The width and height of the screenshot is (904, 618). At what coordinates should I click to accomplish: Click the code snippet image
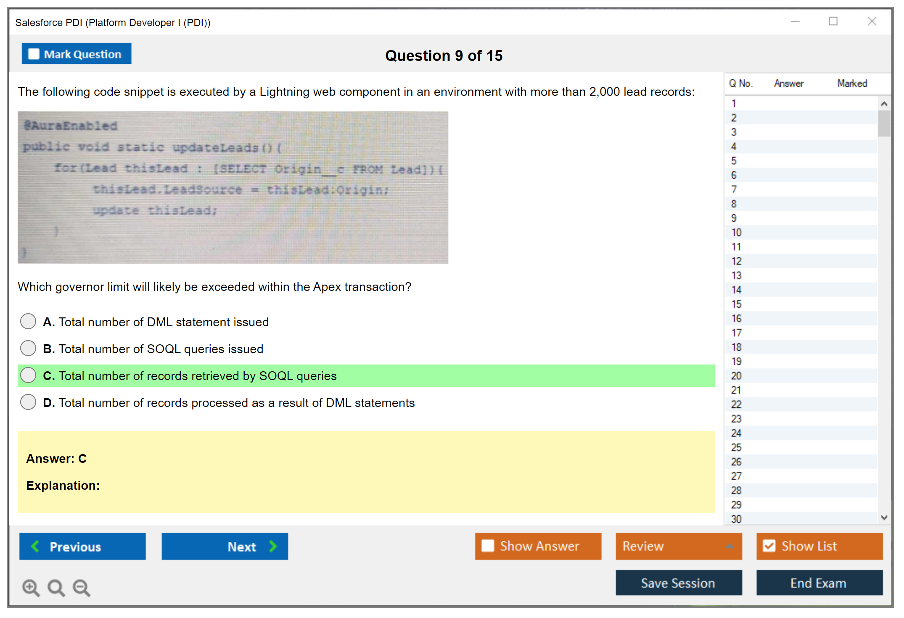[x=233, y=187]
